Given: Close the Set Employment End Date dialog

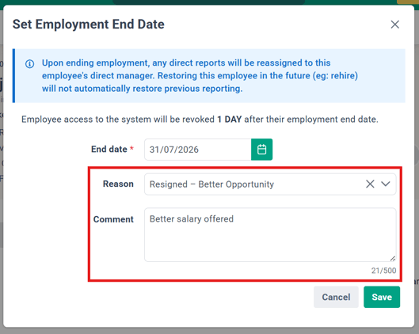Looking at the screenshot, I should tap(394, 25).
